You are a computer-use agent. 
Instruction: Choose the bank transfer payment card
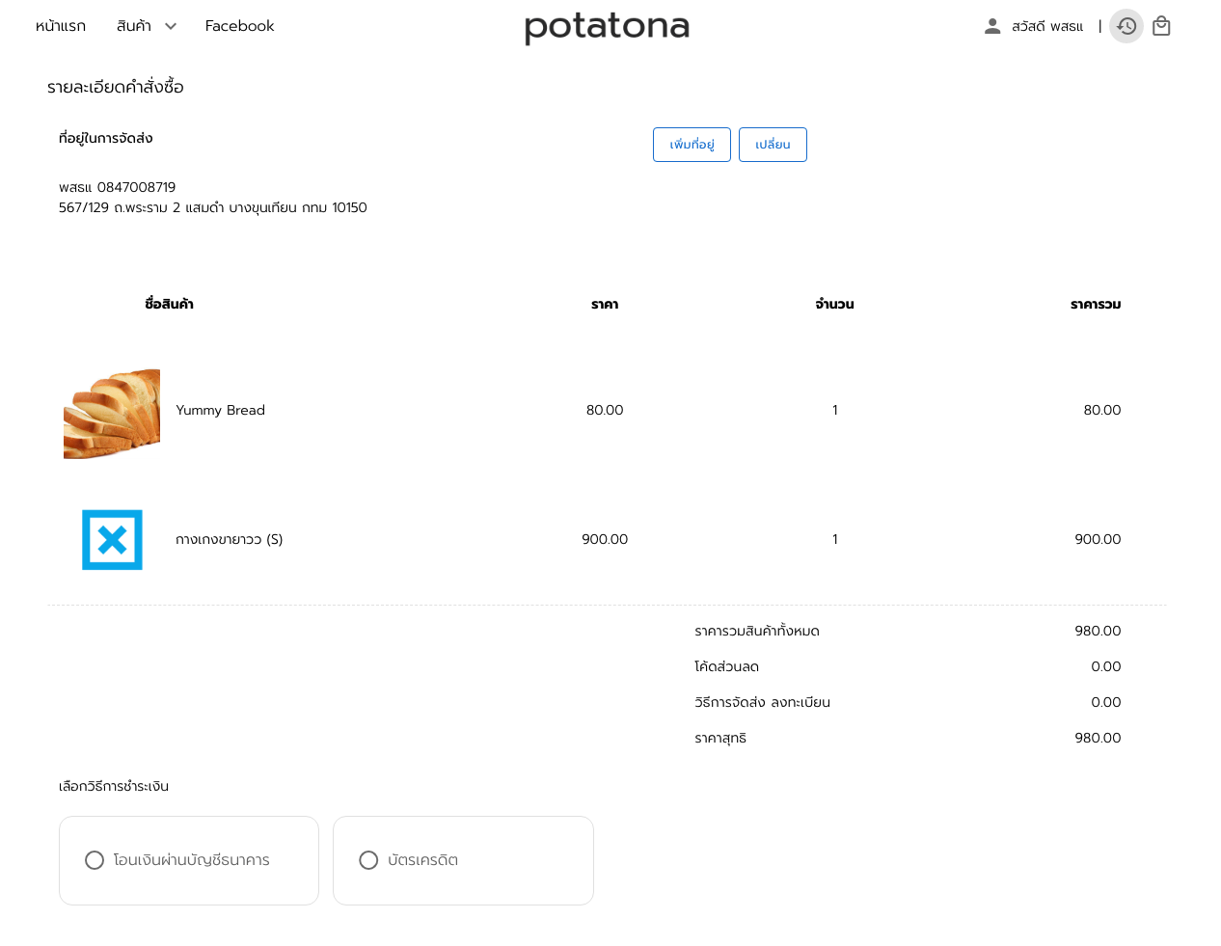click(189, 861)
